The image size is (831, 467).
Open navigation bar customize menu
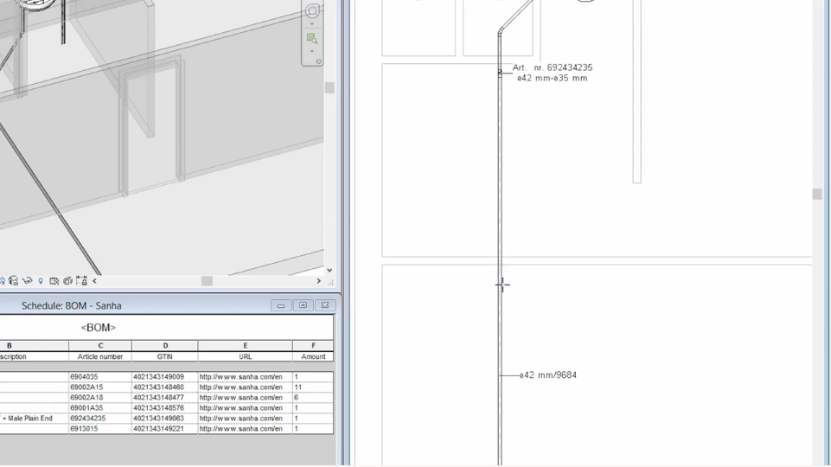[x=318, y=61]
